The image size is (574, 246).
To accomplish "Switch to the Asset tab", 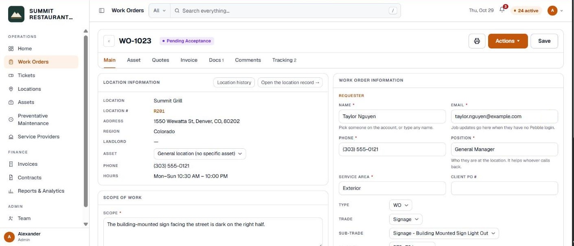I will point(134,60).
